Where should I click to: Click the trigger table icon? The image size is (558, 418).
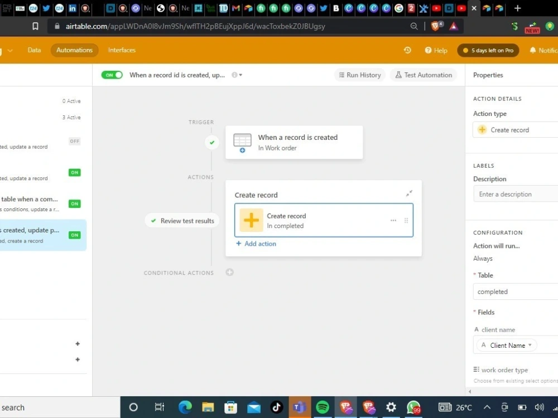tap(242, 142)
